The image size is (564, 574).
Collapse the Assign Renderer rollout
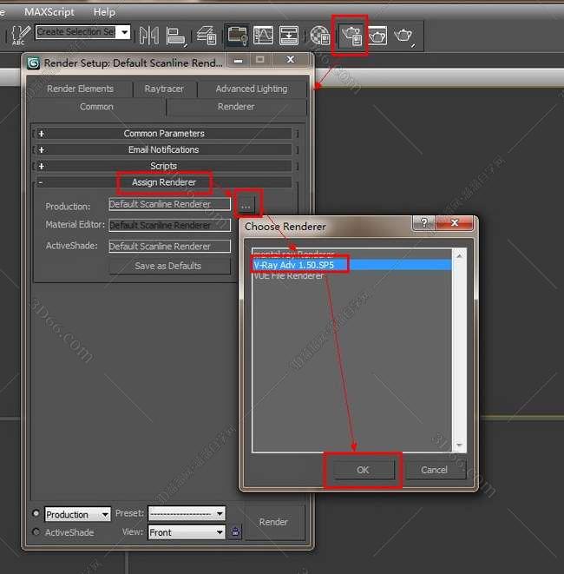coord(164,182)
